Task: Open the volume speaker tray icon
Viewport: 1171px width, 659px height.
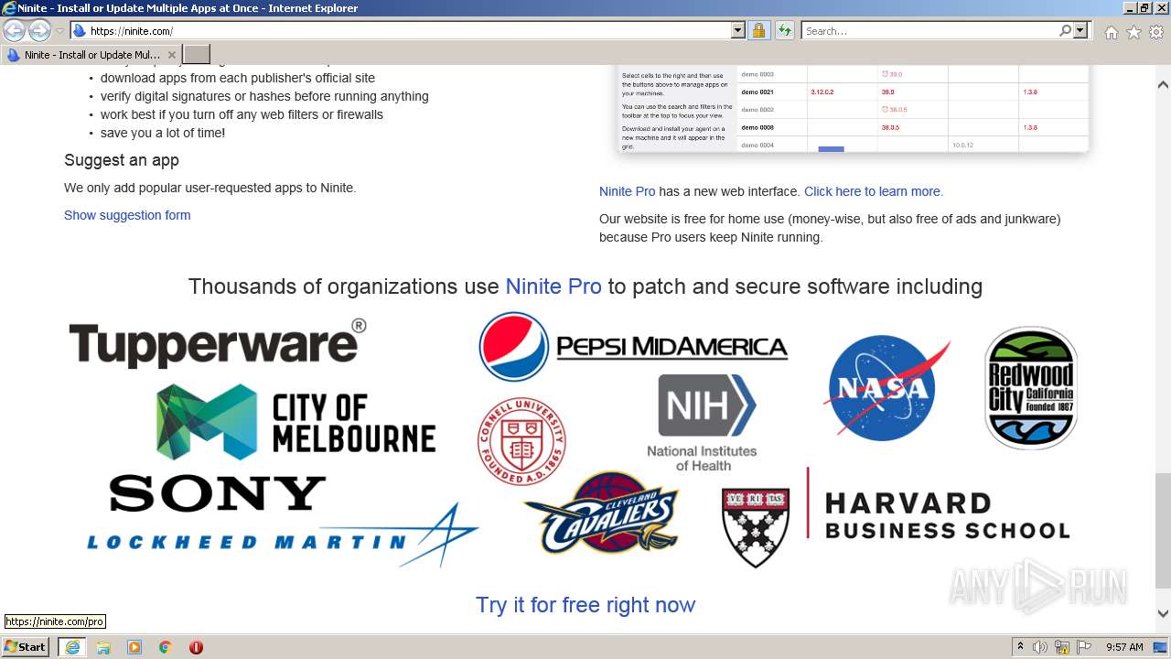Action: tap(1040, 647)
